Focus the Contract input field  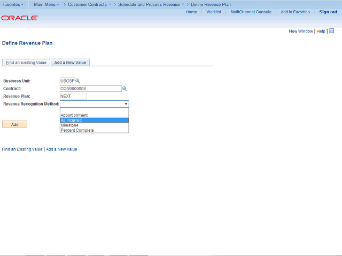[x=91, y=89]
